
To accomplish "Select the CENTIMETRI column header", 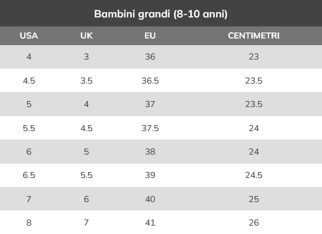I will pos(254,35).
